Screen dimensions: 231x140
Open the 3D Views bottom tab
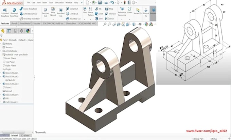[25, 136]
